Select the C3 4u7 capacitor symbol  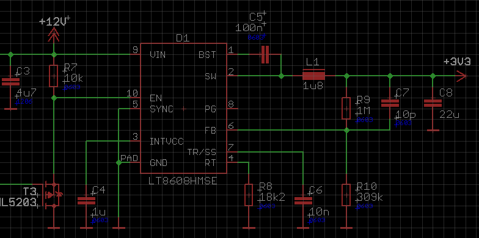click(x=11, y=82)
